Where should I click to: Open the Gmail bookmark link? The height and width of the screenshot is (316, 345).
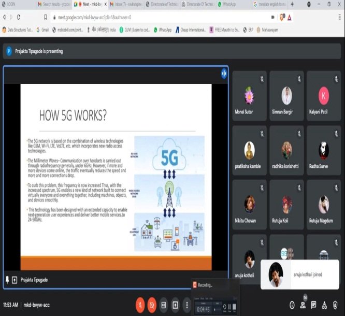(x=42, y=30)
